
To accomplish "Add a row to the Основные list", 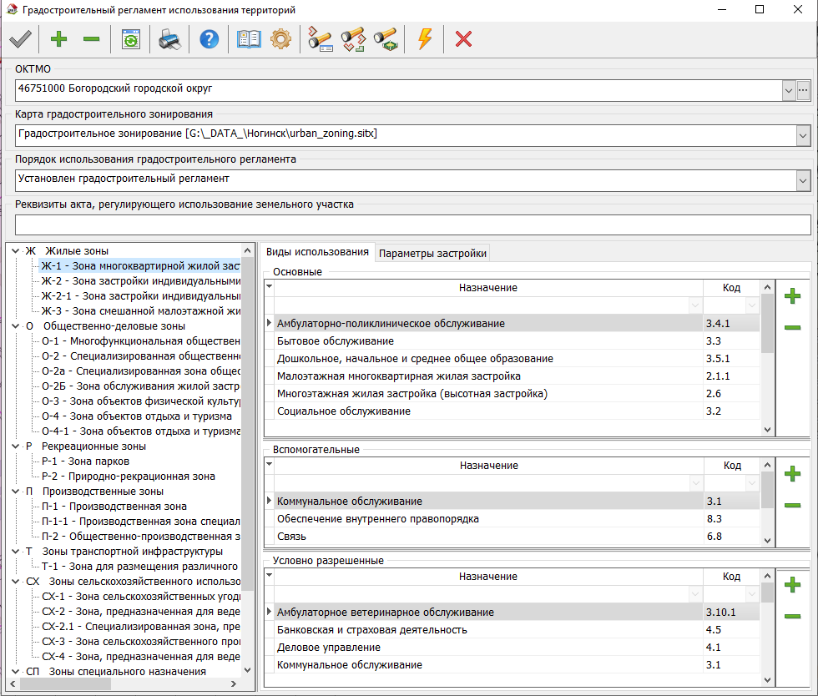I will (x=792, y=295).
